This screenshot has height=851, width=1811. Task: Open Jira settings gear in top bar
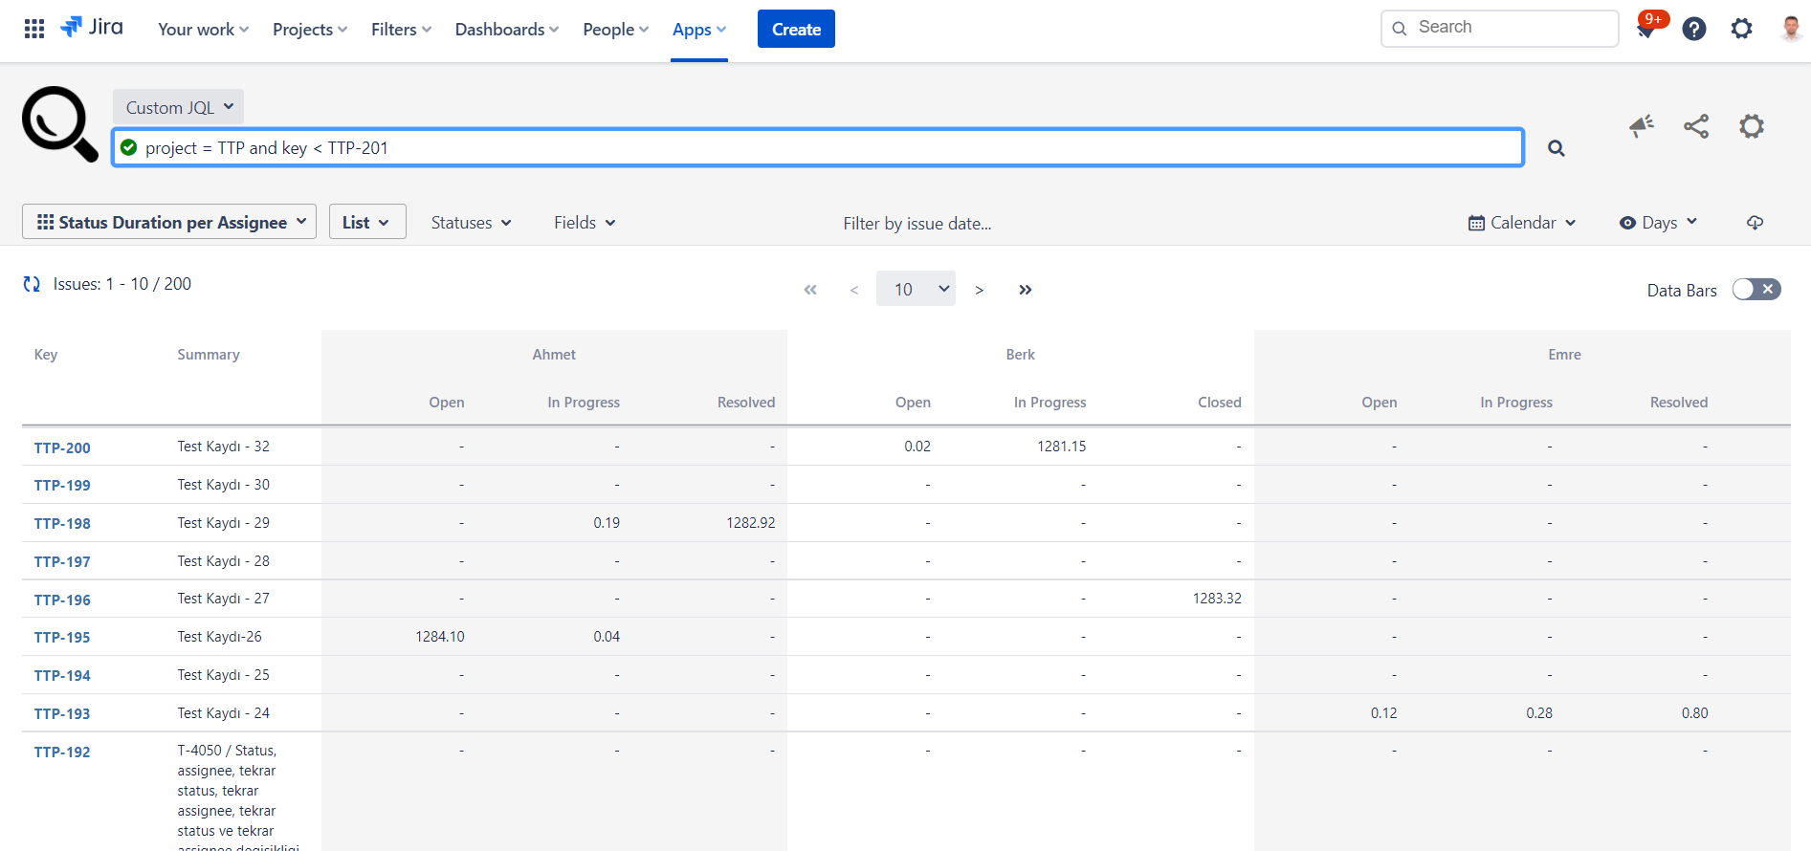[1741, 30]
